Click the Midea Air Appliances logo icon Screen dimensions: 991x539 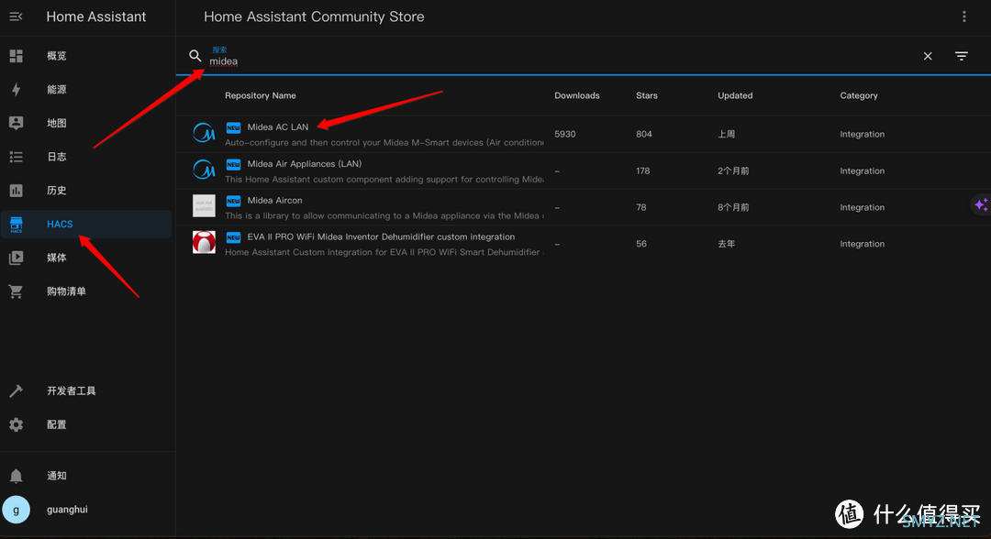[204, 170]
